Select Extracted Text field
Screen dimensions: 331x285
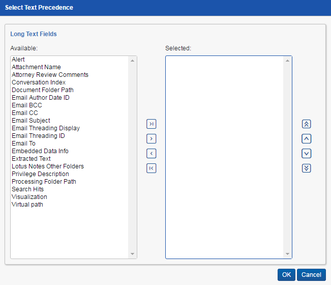pyautogui.click(x=70, y=158)
